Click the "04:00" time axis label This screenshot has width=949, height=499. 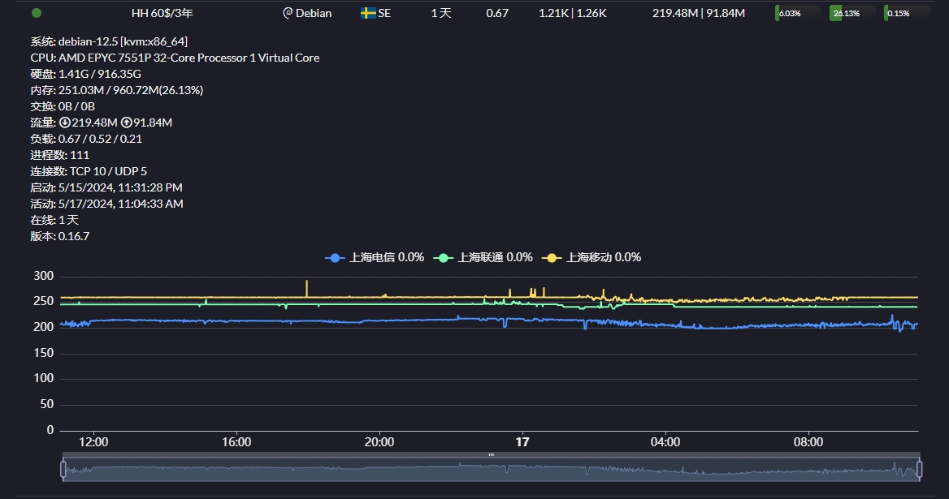click(665, 442)
